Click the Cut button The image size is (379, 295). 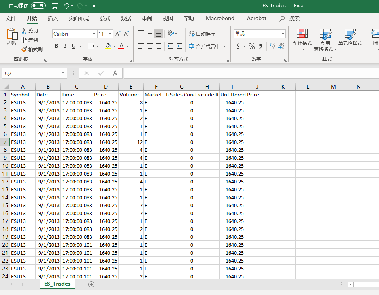point(30,31)
